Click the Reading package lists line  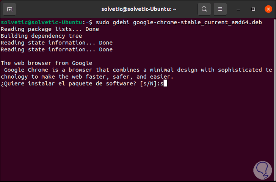coord(50,29)
